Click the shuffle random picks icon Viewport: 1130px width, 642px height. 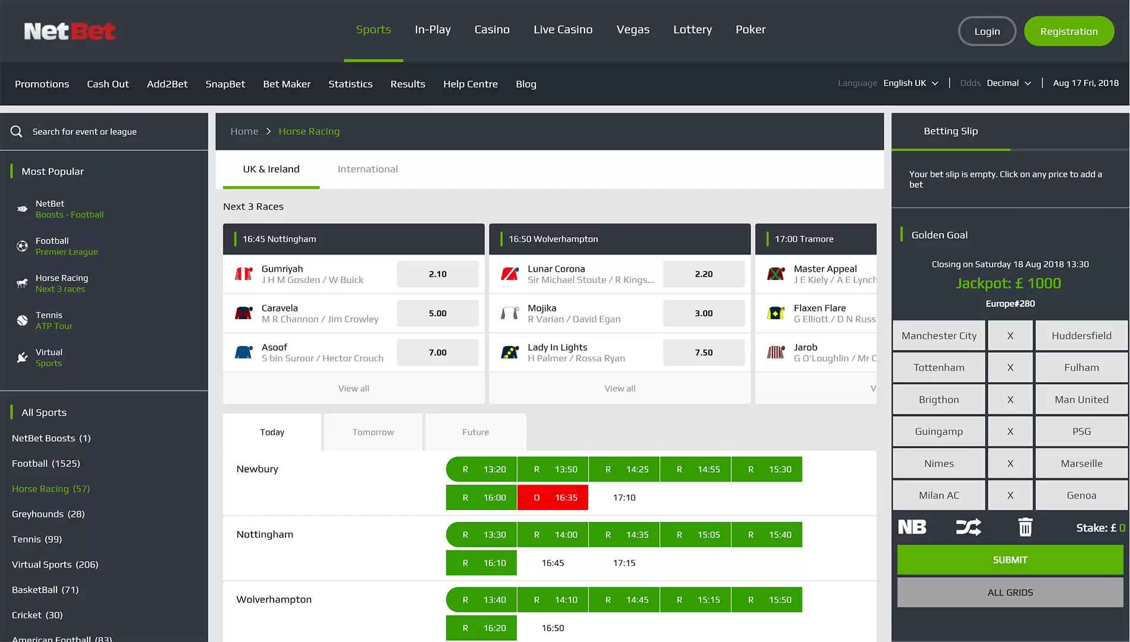click(968, 527)
